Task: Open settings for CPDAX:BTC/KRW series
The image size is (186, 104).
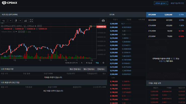Action: click(41, 26)
